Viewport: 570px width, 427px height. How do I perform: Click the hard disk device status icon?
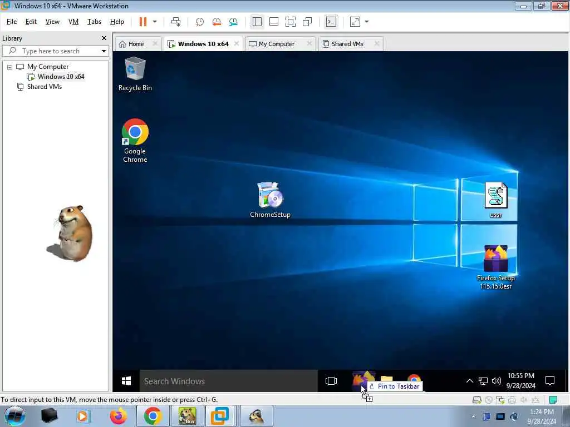[x=477, y=400]
